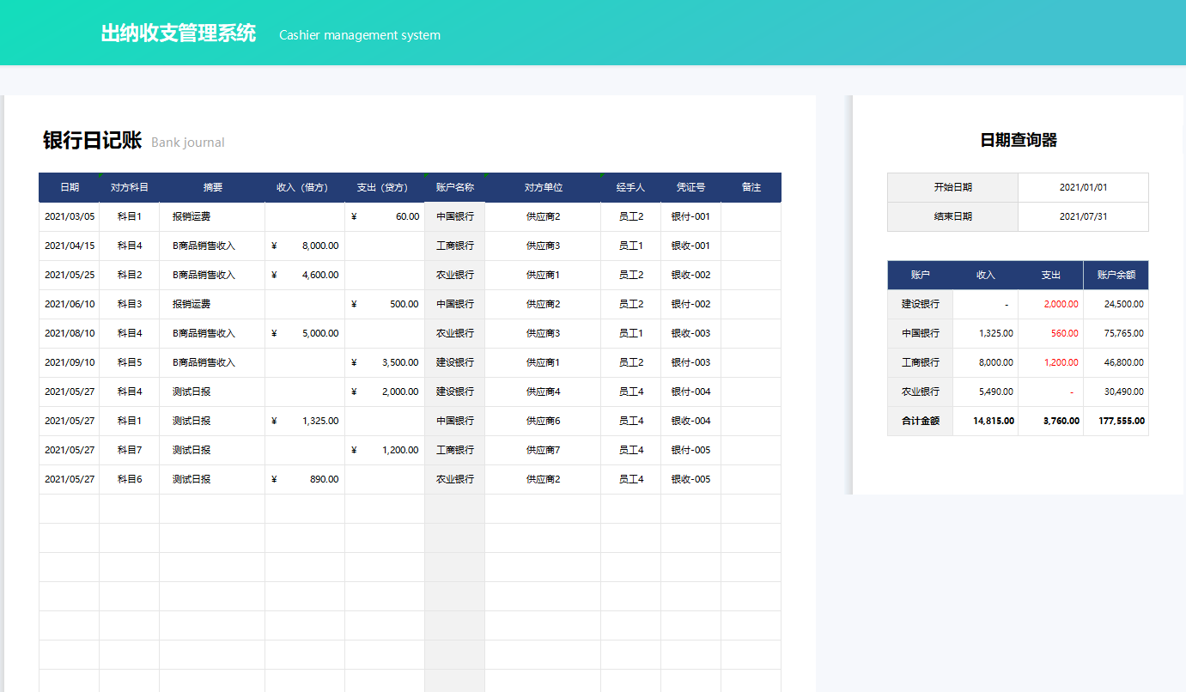Image resolution: width=1186 pixels, height=692 pixels.
Task: Click the 收入（借方）column header
Action: coord(305,187)
